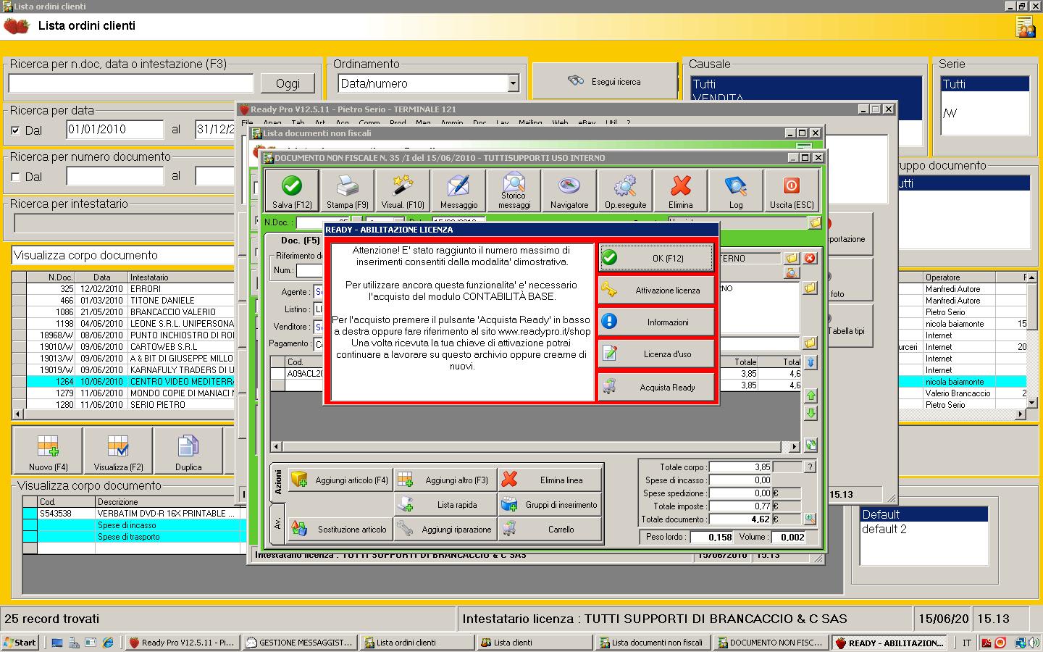This screenshot has width=1043, height=652.
Task: Click the green down arrow beside the rows grid
Action: coord(811,413)
